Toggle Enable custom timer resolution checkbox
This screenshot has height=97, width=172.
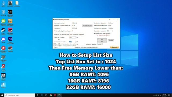pyautogui.click(x=94, y=33)
